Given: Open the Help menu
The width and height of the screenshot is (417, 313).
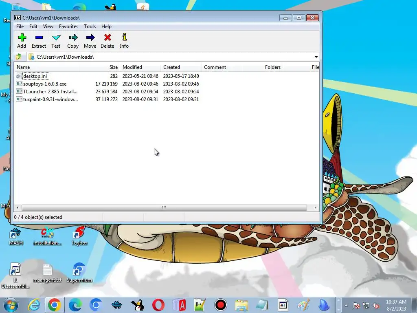Looking at the screenshot, I should pyautogui.click(x=106, y=26).
